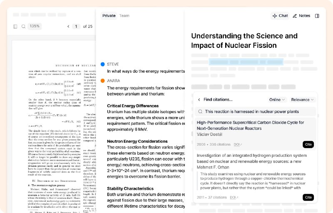The width and height of the screenshot is (333, 213).
Task: Open DOI link for the 2011 paper
Action: click(234, 198)
